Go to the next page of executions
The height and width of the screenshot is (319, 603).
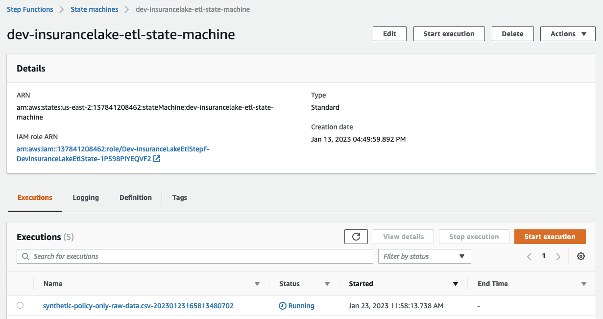(x=558, y=256)
